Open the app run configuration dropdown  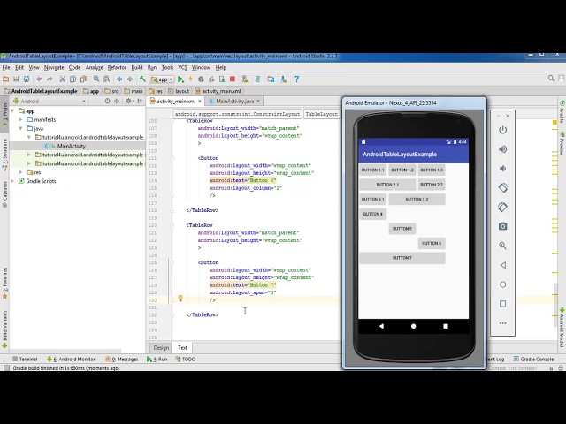pyautogui.click(x=163, y=79)
